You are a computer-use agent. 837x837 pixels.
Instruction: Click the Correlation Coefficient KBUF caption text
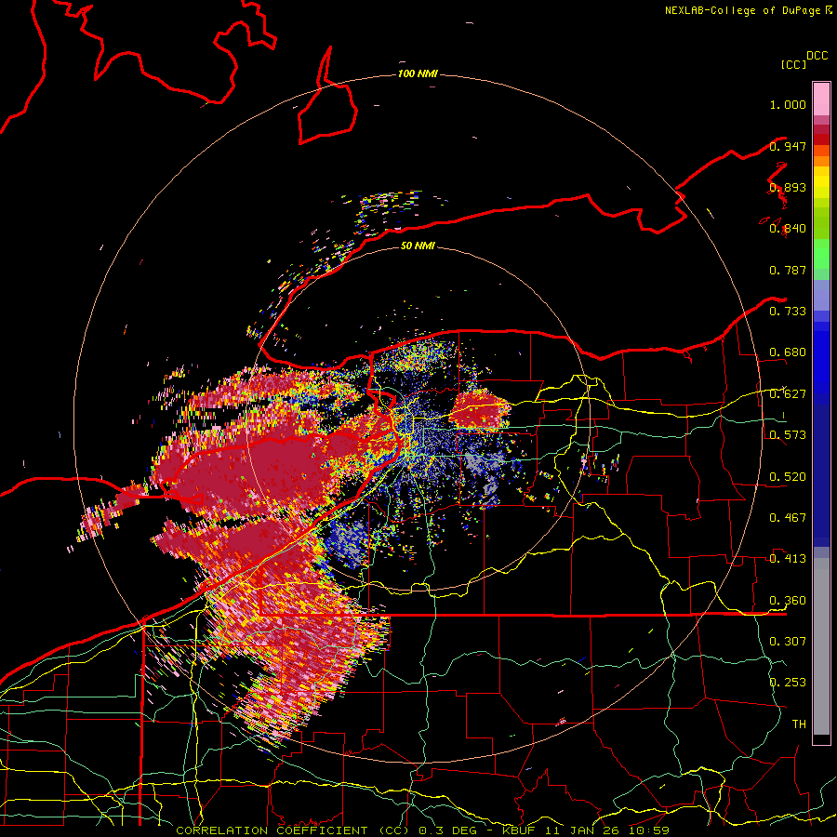point(422,830)
